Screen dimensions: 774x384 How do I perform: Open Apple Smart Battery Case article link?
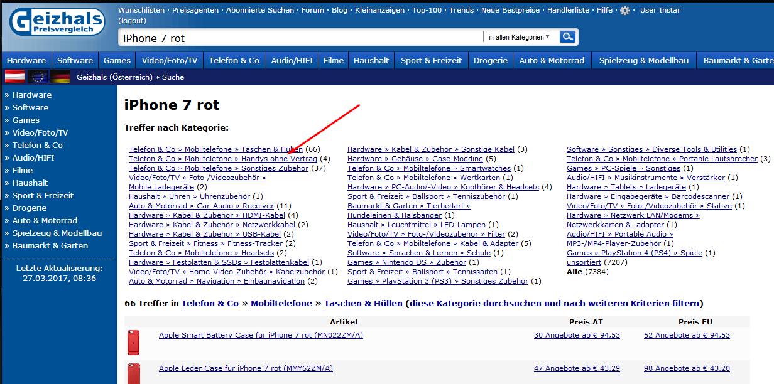pos(261,335)
